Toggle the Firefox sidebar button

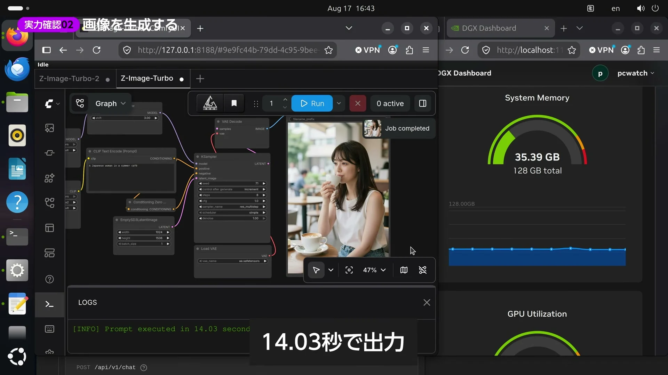tap(46, 50)
